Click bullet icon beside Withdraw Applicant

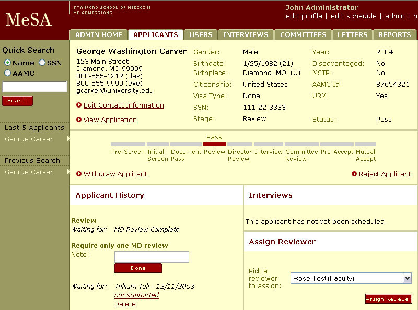(x=79, y=174)
